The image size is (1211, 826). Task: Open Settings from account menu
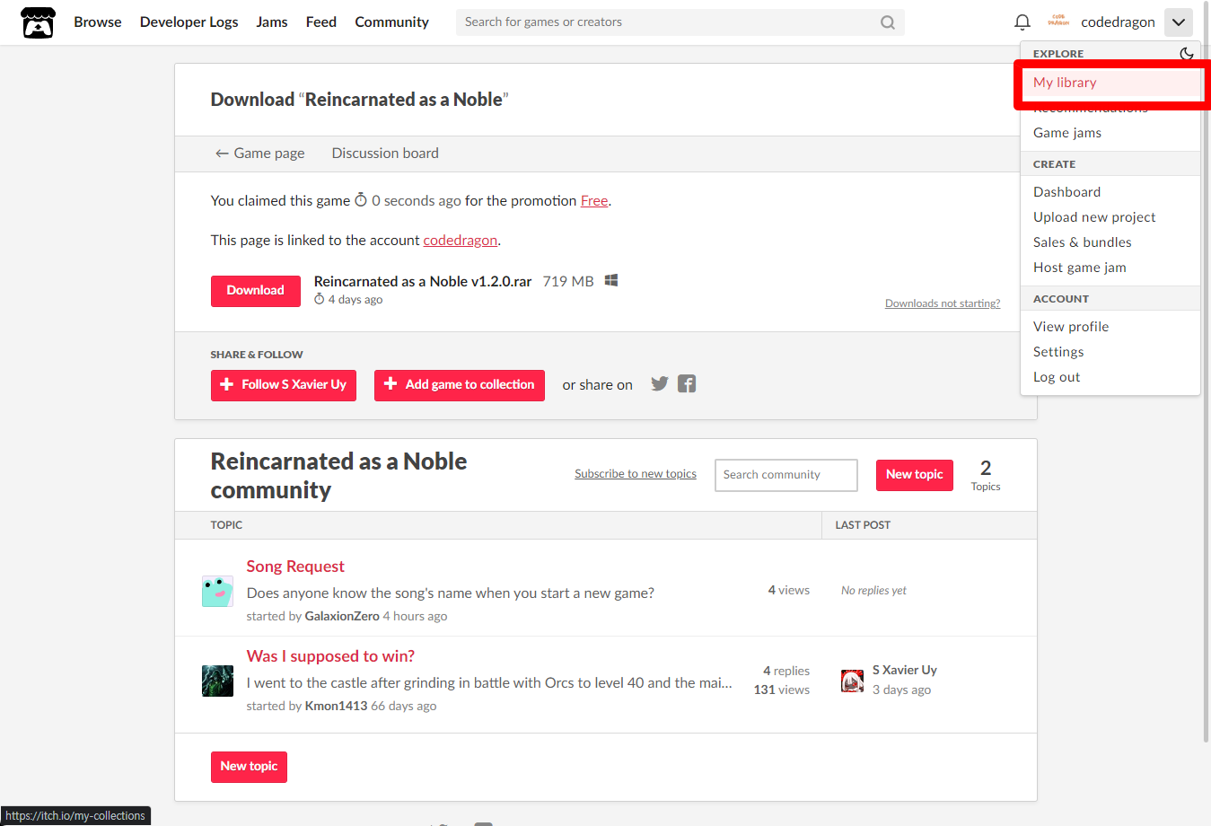[x=1110, y=352]
